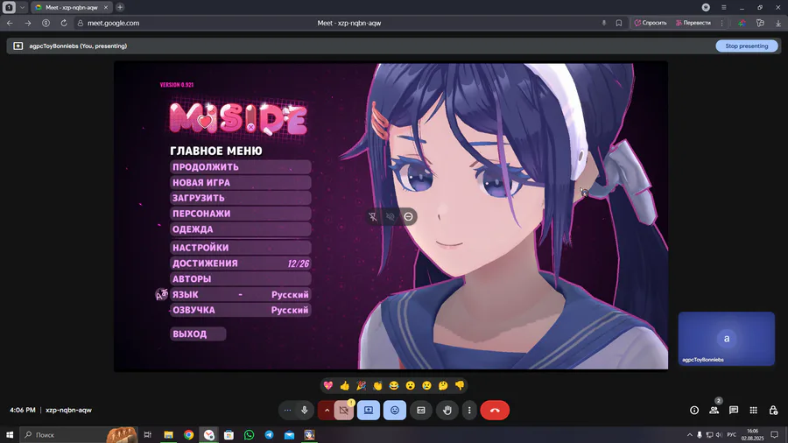Image resolution: width=788 pixels, height=443 pixels.
Task: Show the participants list
Action: (x=714, y=411)
